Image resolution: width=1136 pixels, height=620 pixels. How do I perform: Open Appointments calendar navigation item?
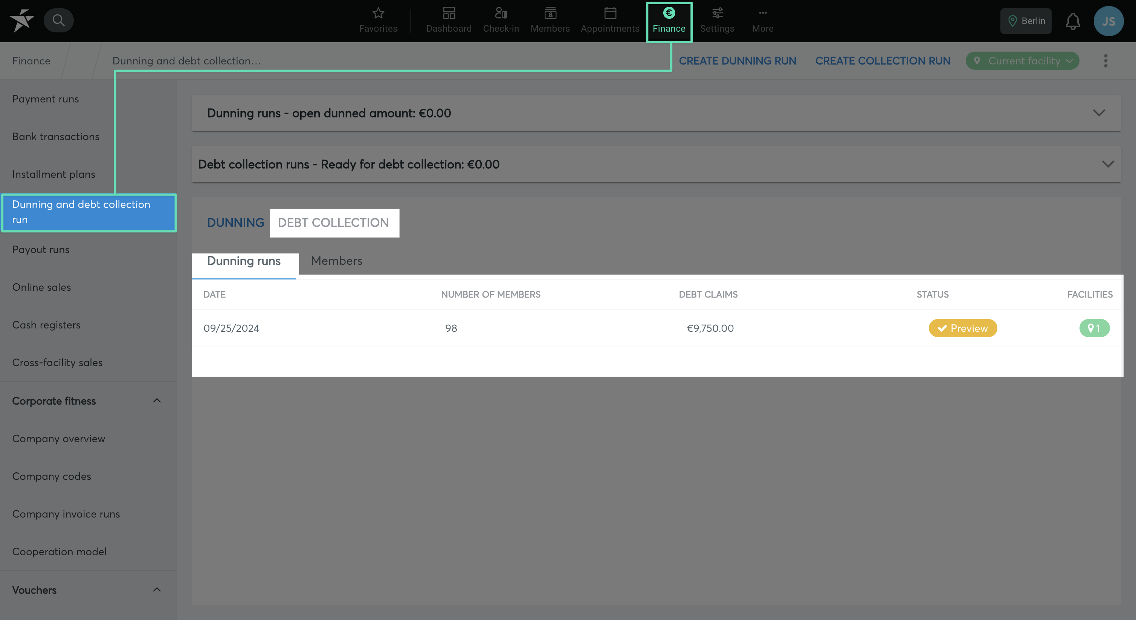[x=610, y=21]
